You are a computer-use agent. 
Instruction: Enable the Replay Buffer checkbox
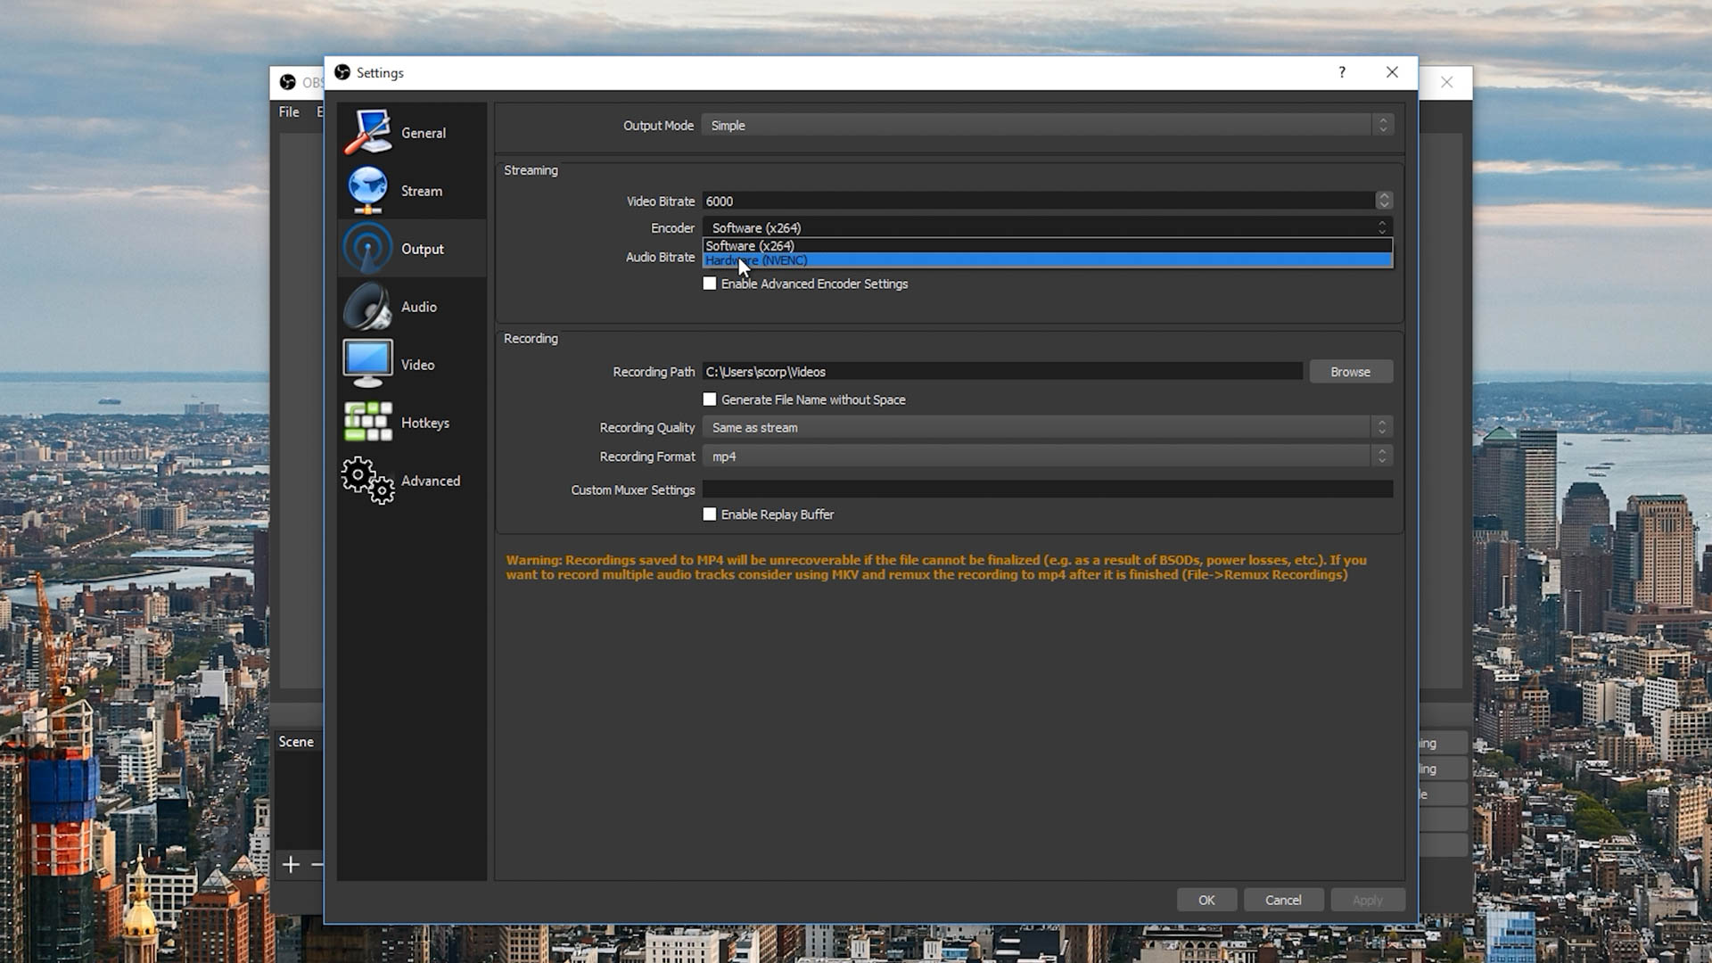coord(710,514)
